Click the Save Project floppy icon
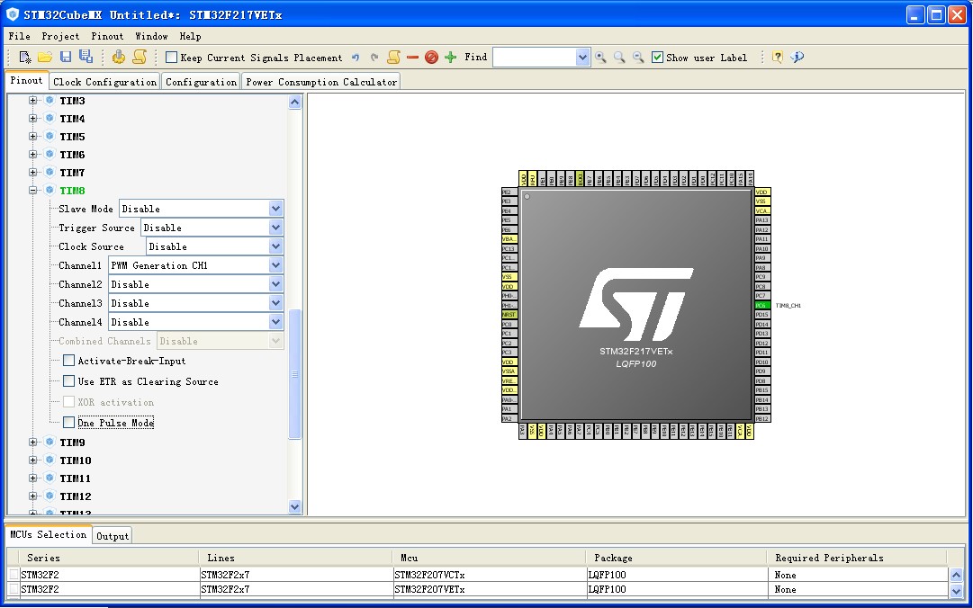 [66, 57]
